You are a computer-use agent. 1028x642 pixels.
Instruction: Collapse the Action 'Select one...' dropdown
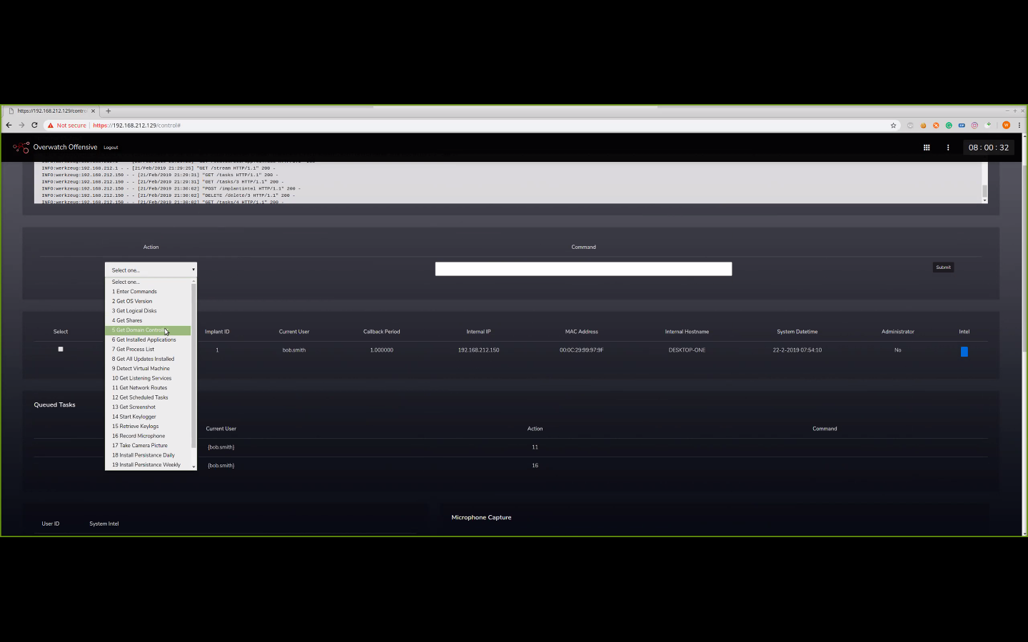[151, 270]
